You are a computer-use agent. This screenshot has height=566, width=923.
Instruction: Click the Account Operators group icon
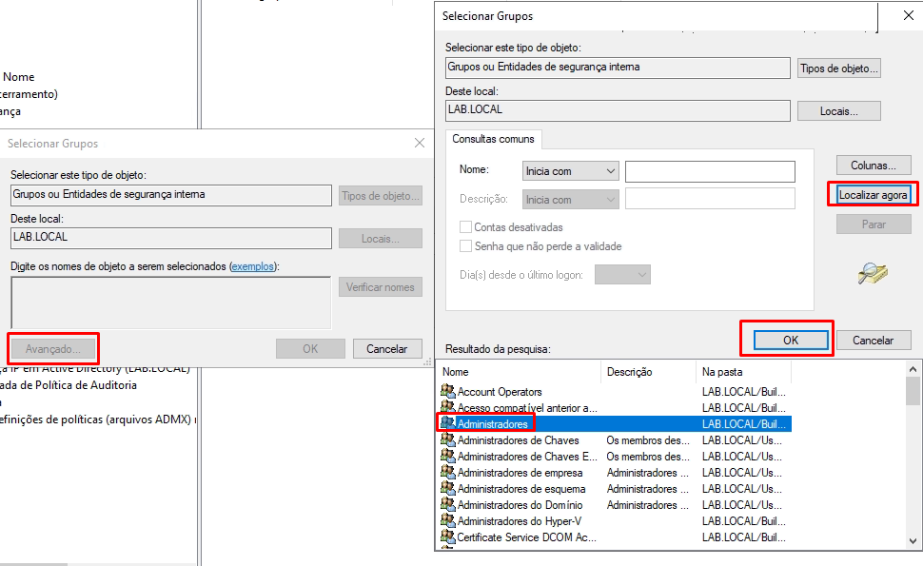pyautogui.click(x=448, y=392)
